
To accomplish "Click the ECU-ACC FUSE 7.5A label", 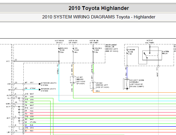I will pos(64,50).
